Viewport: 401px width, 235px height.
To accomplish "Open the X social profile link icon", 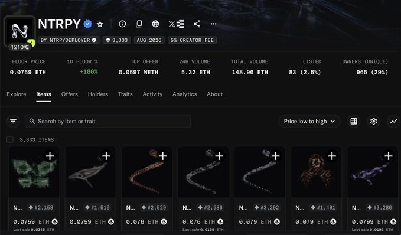I will point(172,24).
